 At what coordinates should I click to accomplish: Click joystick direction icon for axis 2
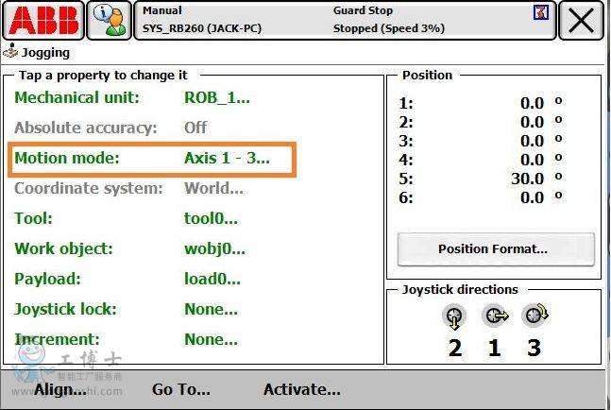[x=454, y=317]
